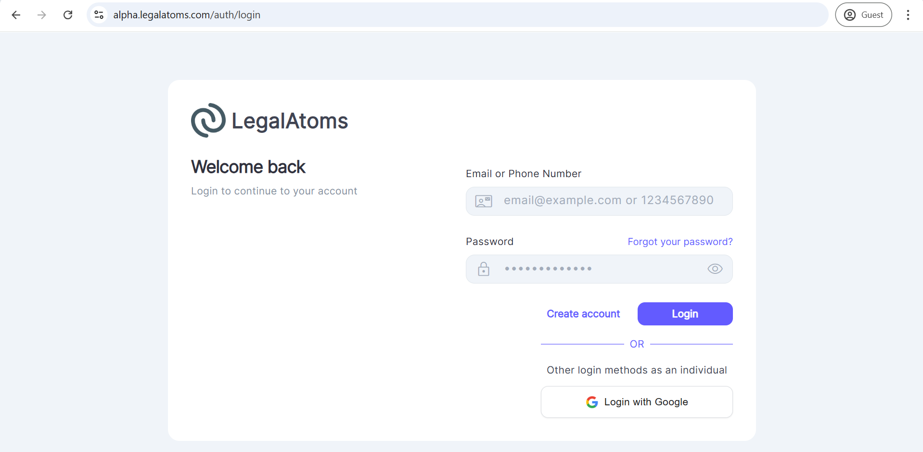This screenshot has height=452, width=923.
Task: Focus the Email or Phone Number field
Action: pos(599,201)
